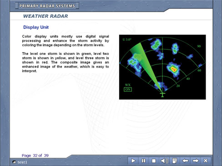Screen dimensions: 222x166
Task: Click the U 3.0° tilt readout
Action: click(127, 39)
